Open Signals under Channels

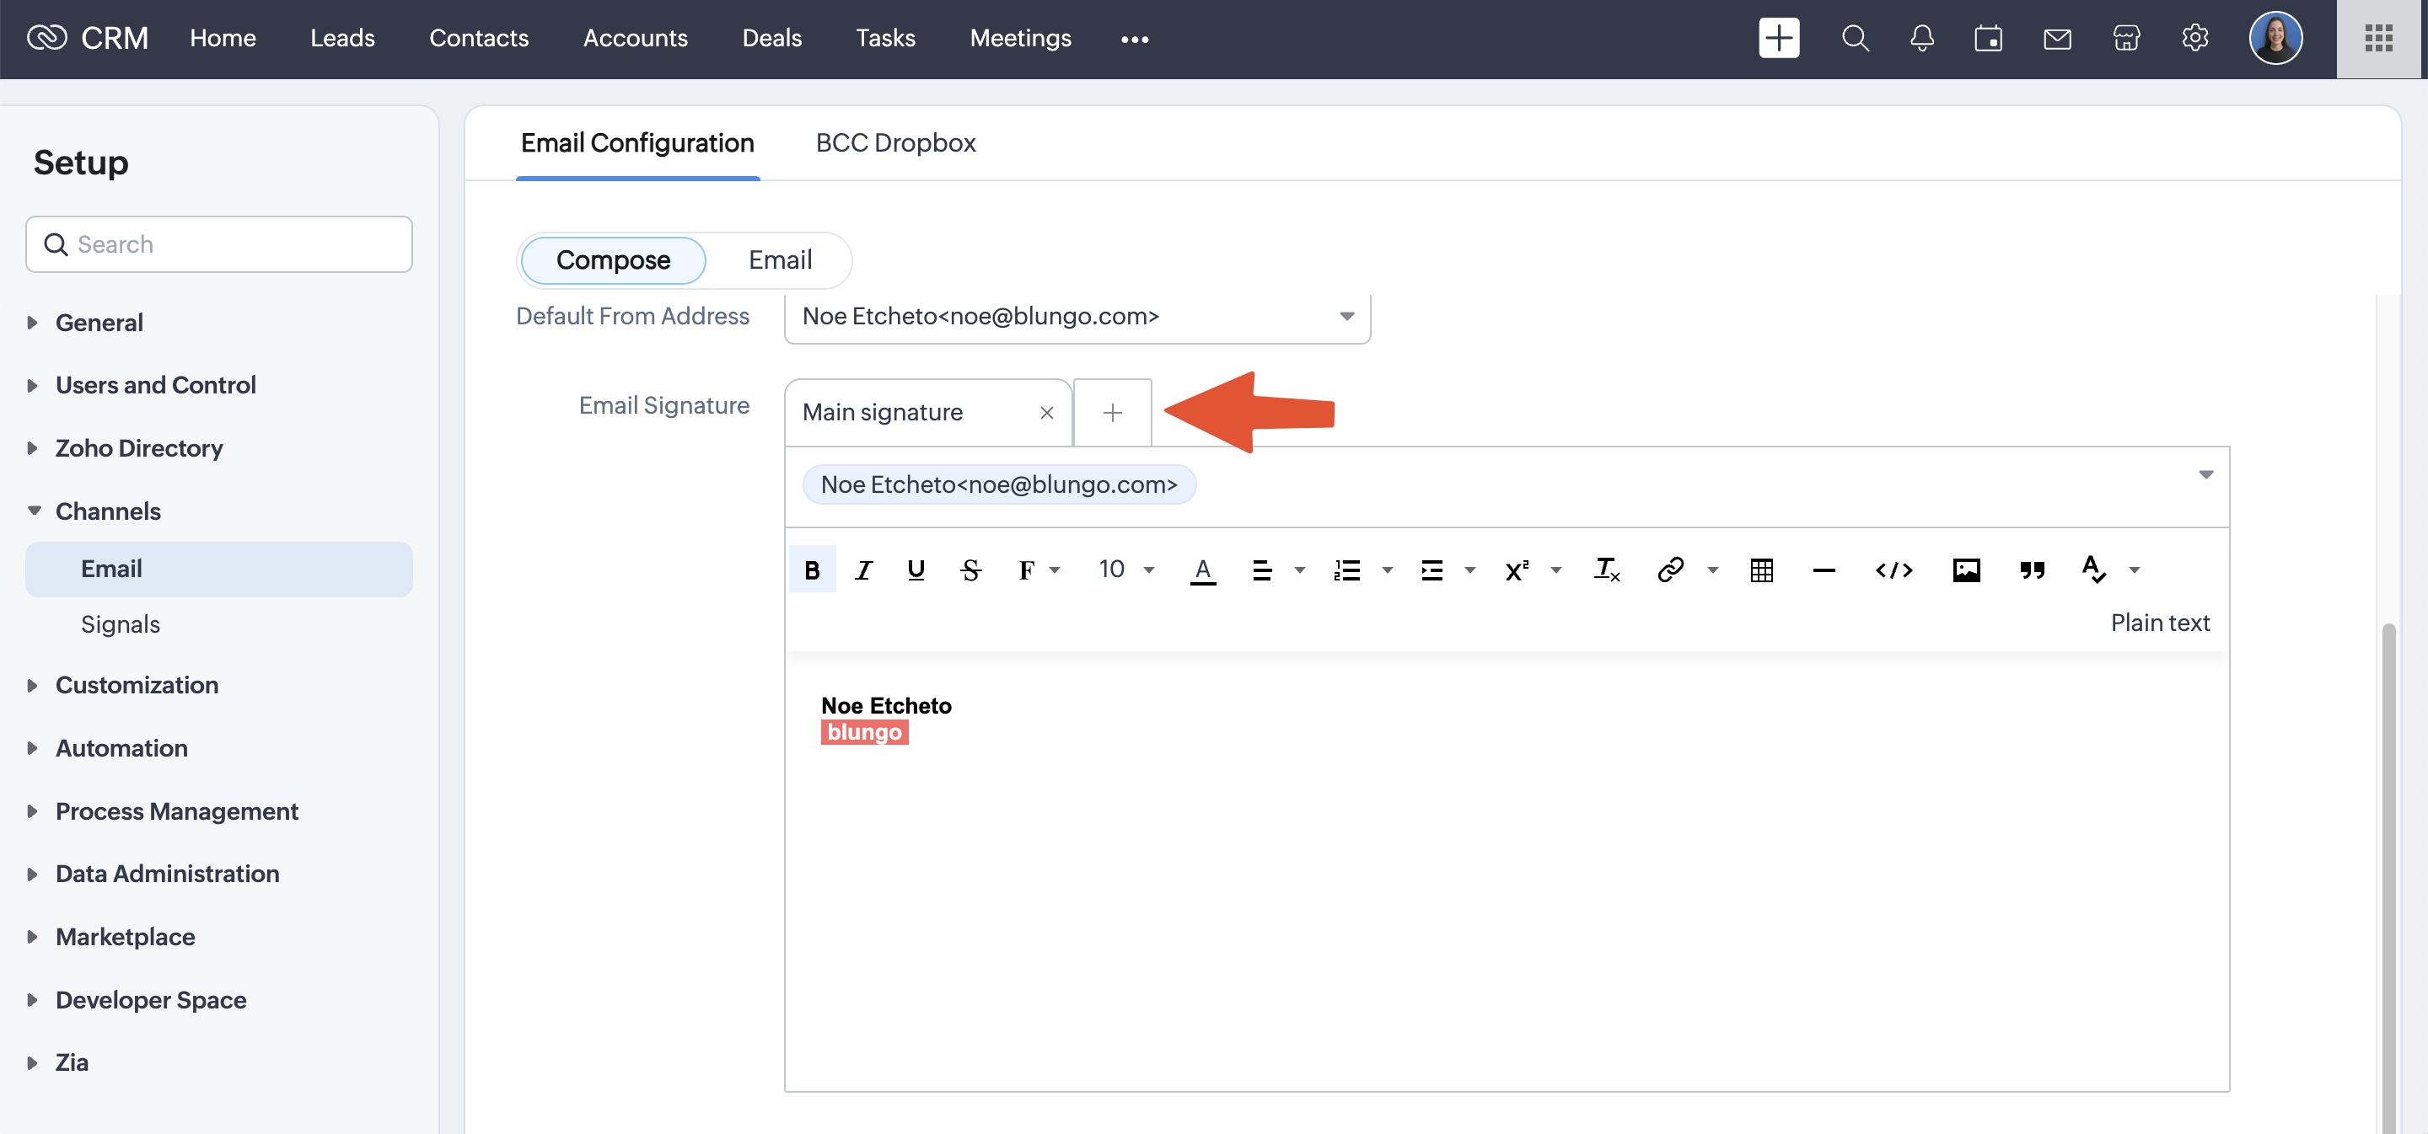pyautogui.click(x=120, y=624)
